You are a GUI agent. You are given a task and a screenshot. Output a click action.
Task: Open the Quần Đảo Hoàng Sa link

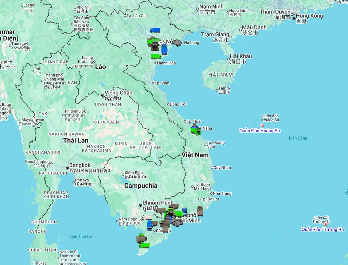coord(259,130)
